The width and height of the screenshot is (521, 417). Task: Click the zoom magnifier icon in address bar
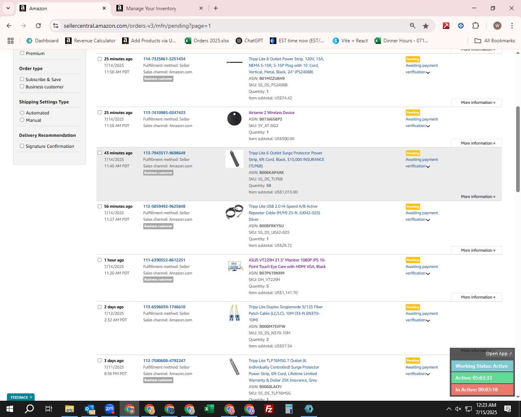[x=413, y=26]
